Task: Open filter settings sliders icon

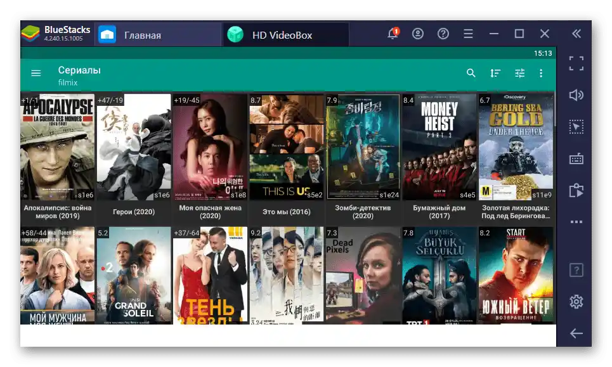Action: coord(519,73)
